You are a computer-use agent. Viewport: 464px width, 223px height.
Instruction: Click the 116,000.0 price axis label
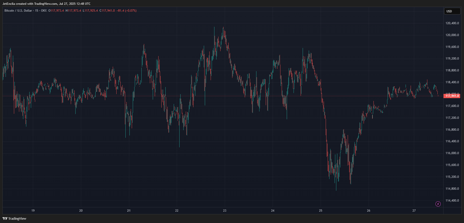point(452,153)
